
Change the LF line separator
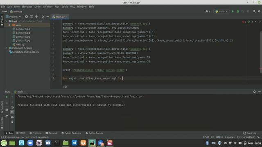[x=212, y=137]
